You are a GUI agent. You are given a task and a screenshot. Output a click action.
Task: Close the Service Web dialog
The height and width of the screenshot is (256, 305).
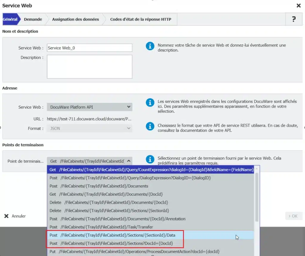(x=298, y=6)
